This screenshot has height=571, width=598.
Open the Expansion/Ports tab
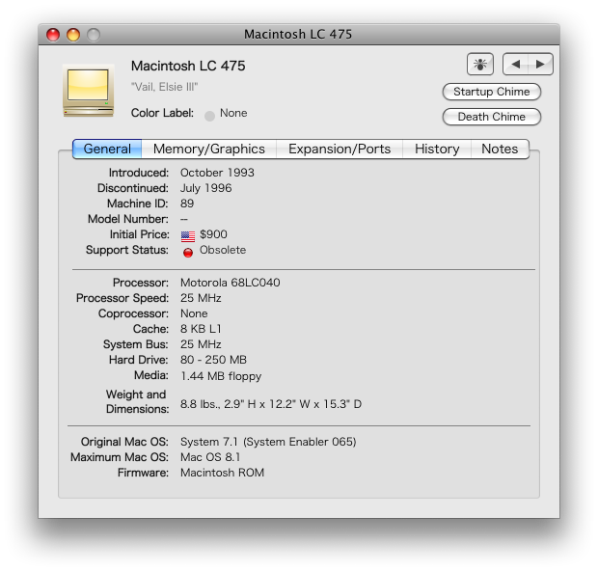(340, 149)
